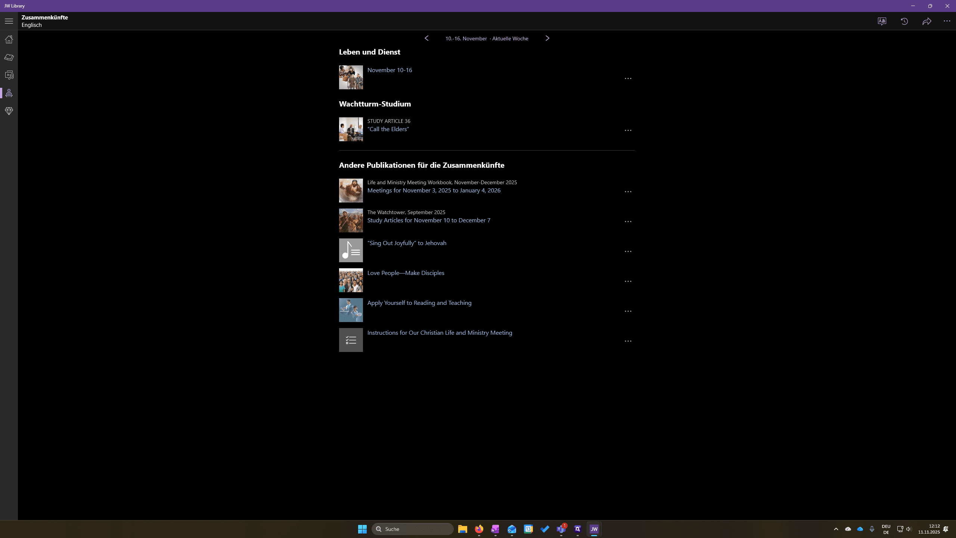Click the November 10-16 thumbnail image
This screenshot has height=538, width=956.
[x=351, y=77]
